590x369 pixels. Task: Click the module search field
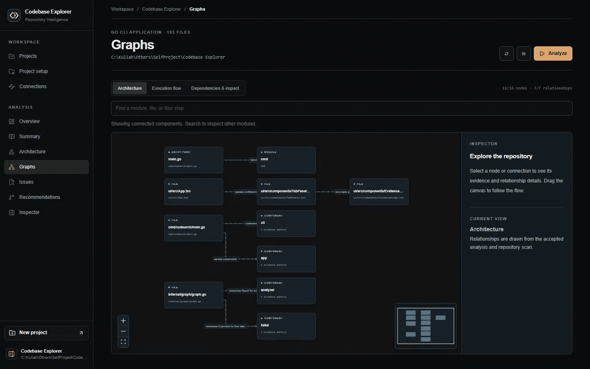341,108
